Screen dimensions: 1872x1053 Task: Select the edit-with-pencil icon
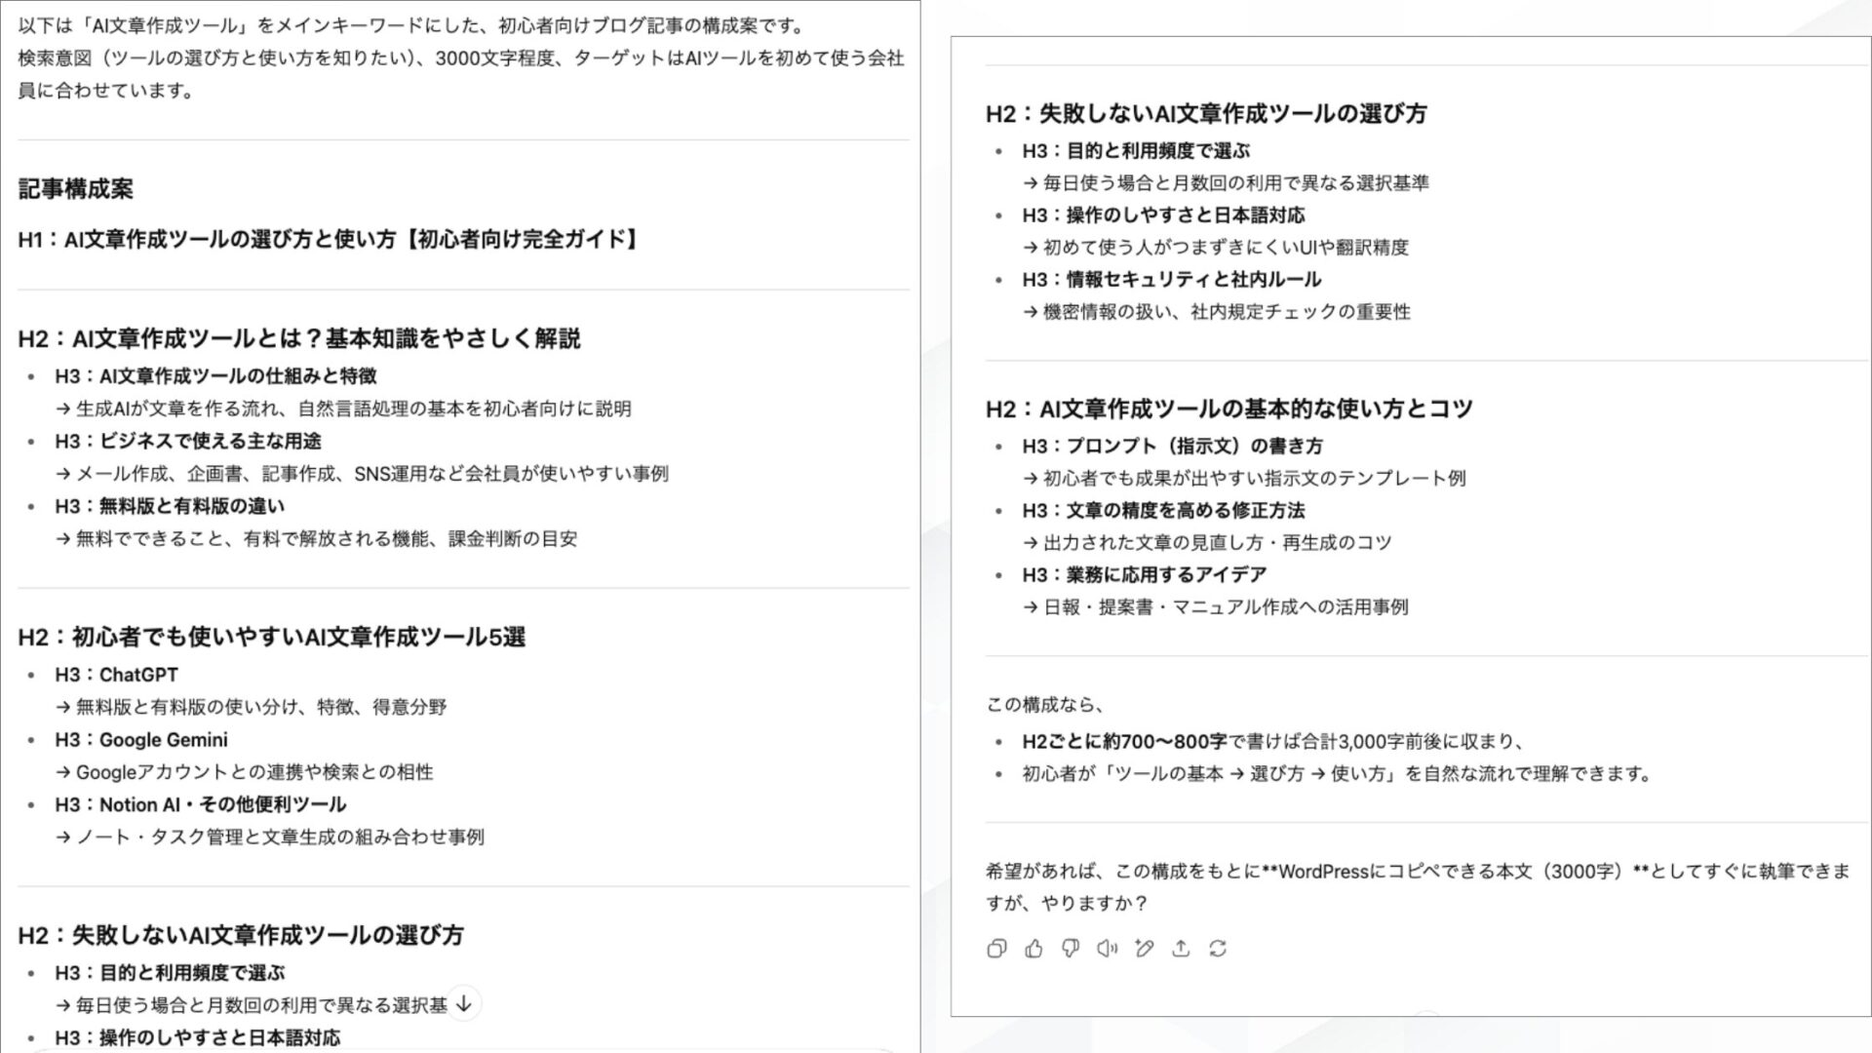(1143, 948)
